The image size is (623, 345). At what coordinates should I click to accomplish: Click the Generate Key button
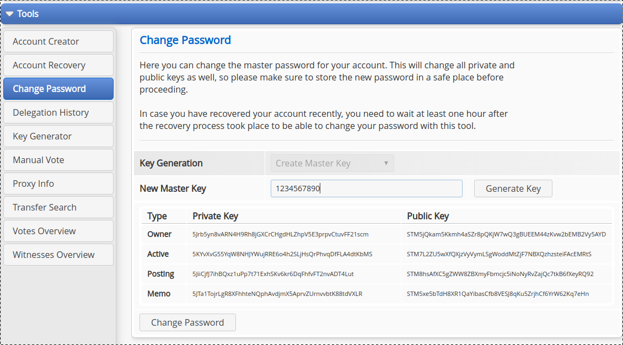click(513, 188)
